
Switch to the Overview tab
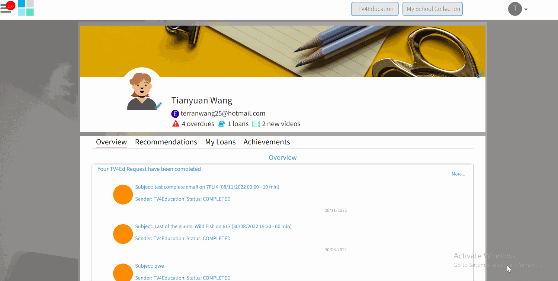(111, 142)
